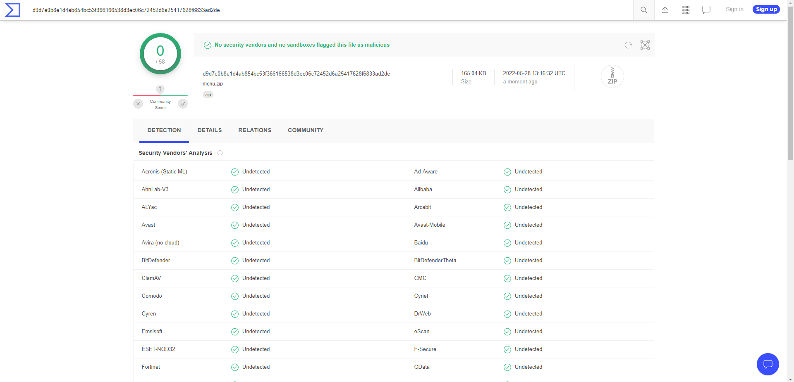Click the Alibaba vendor name
This screenshot has height=382, width=794.
tap(423, 190)
